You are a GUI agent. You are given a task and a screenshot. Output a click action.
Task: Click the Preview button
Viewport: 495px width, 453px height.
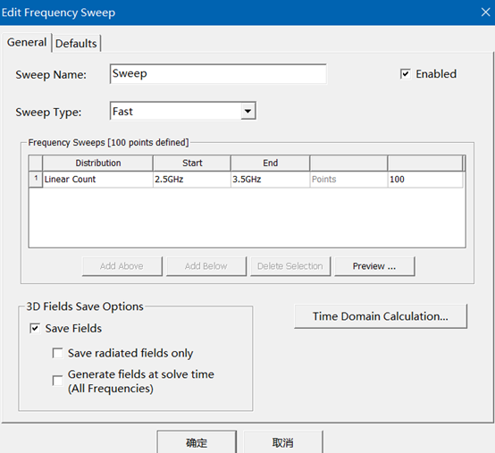[374, 266]
